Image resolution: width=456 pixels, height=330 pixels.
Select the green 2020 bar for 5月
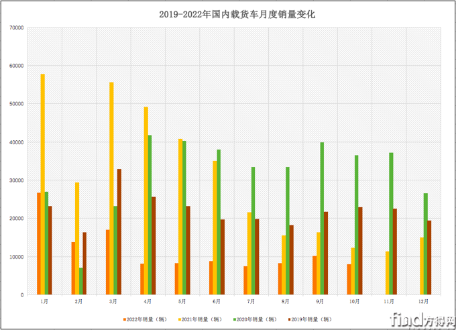(x=184, y=218)
